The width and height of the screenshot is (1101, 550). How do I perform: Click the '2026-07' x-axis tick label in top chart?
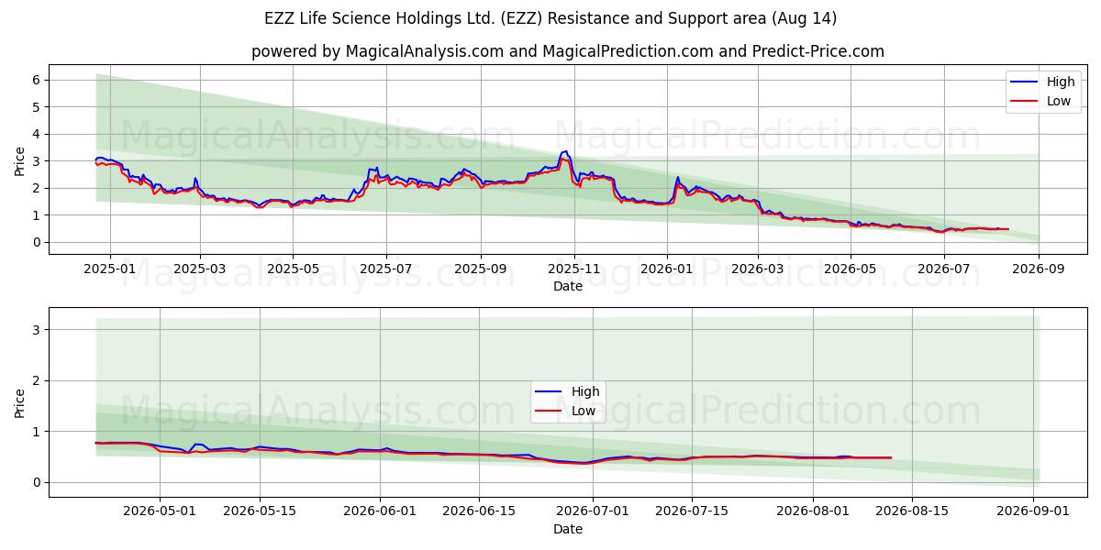click(x=943, y=269)
